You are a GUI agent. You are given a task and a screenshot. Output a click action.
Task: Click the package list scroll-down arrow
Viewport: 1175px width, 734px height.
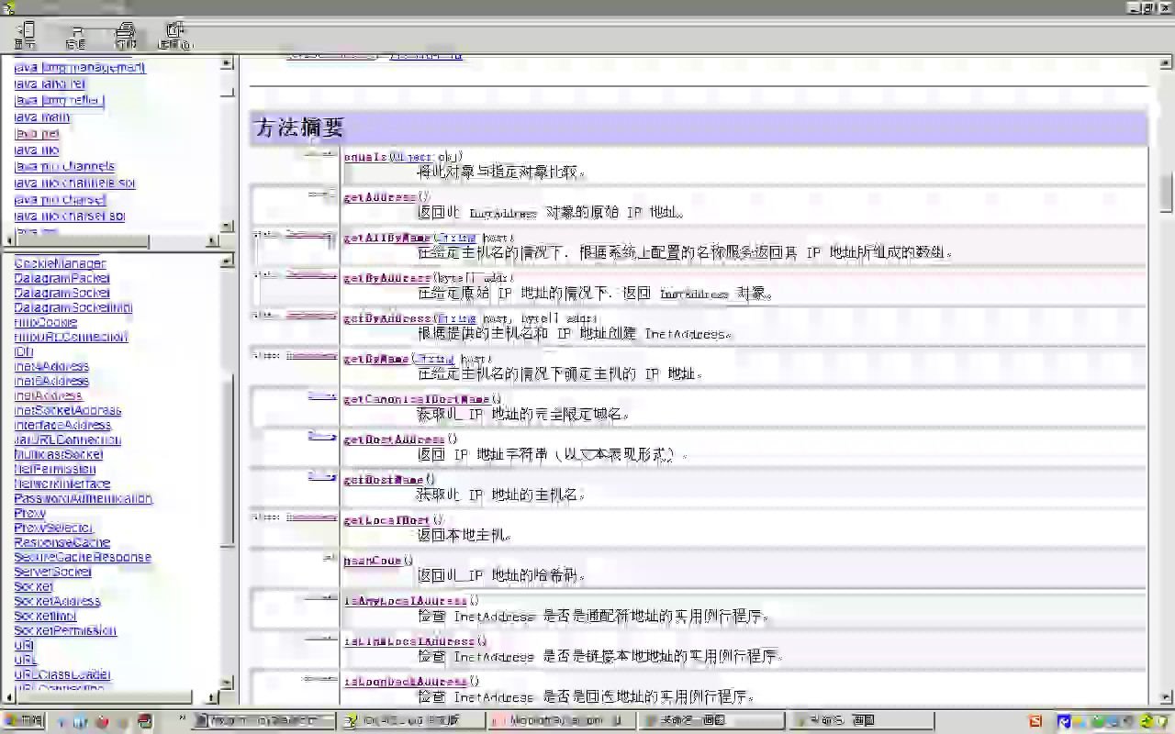[x=227, y=226]
